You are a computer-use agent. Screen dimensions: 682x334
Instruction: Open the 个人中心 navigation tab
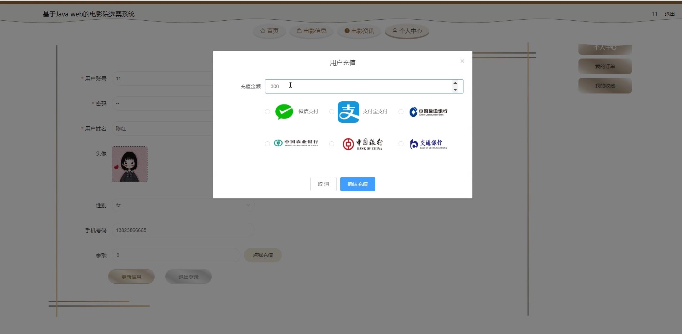tap(407, 31)
